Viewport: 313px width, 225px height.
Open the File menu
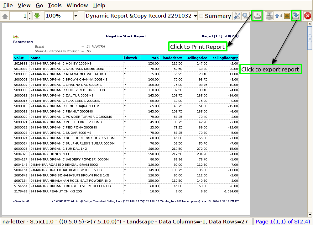point(8,5)
